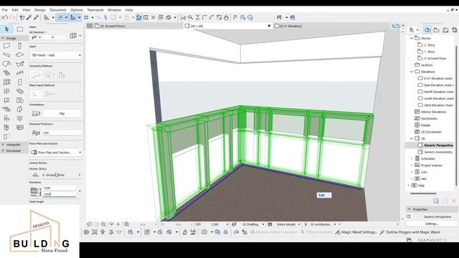This screenshot has width=459, height=258.
Task: Select the Arrow selection tool
Action: coord(7,29)
